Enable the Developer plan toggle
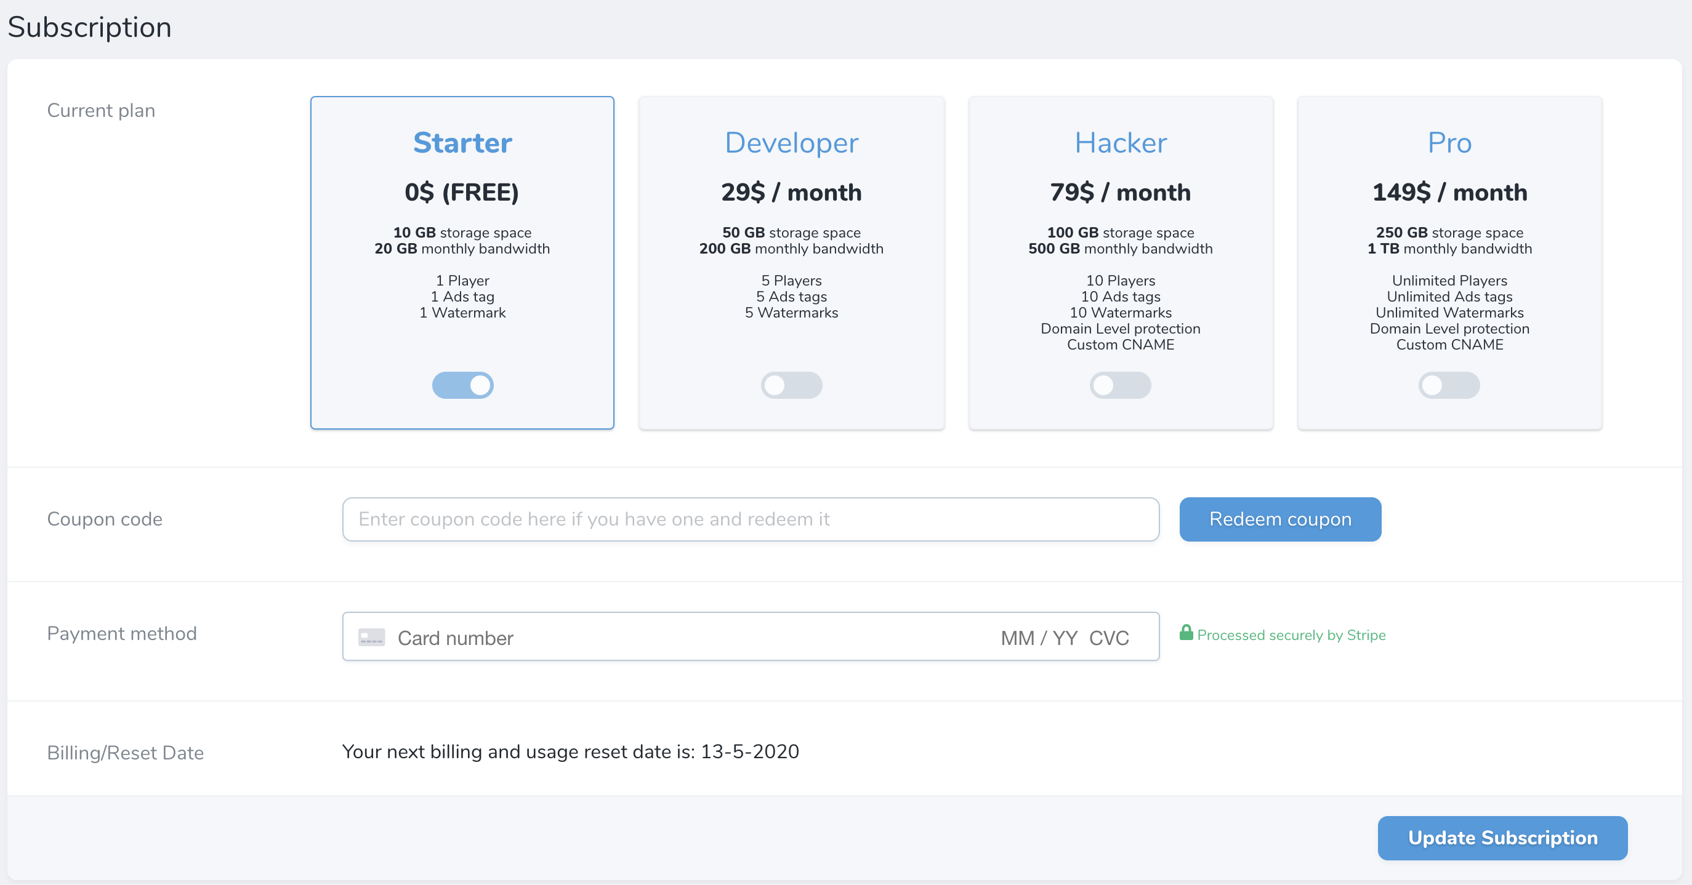The height and width of the screenshot is (885, 1692). click(x=791, y=385)
